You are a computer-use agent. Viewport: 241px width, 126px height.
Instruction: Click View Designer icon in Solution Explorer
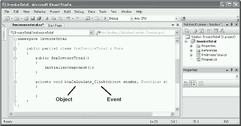pos(216,31)
